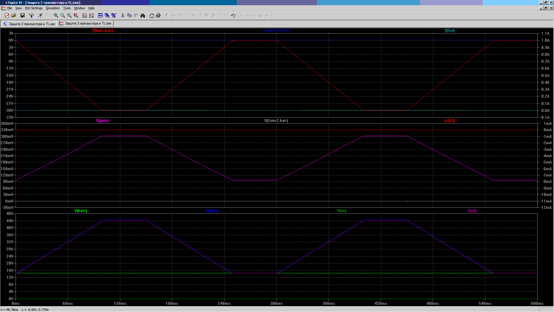The width and height of the screenshot is (554, 312).
Task: Click the 300ms label on time axis
Action: (276, 303)
